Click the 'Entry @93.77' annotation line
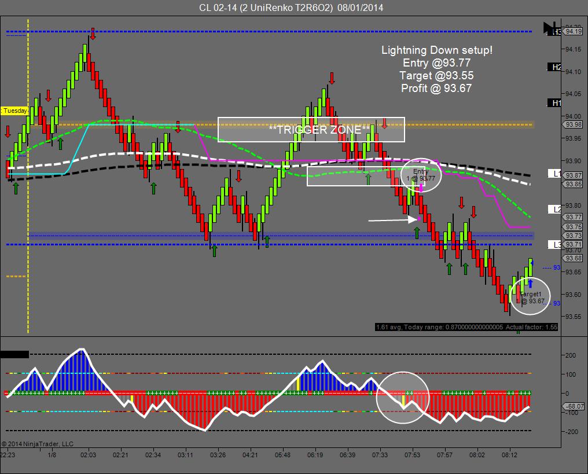 436,63
